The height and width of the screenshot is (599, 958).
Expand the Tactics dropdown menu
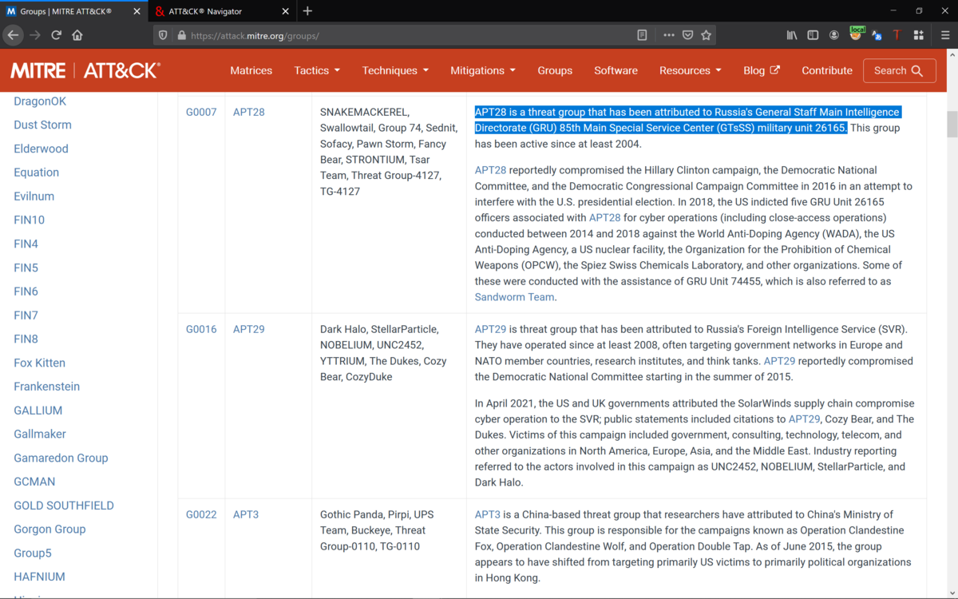pos(317,70)
